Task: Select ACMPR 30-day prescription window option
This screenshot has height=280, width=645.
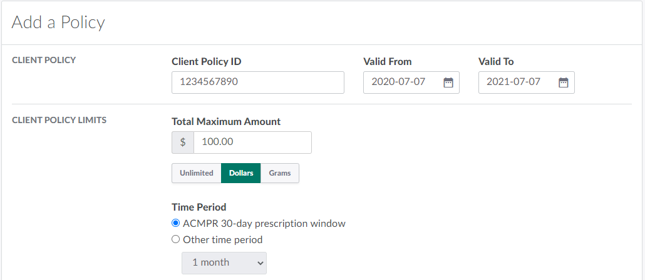Action: [x=176, y=223]
